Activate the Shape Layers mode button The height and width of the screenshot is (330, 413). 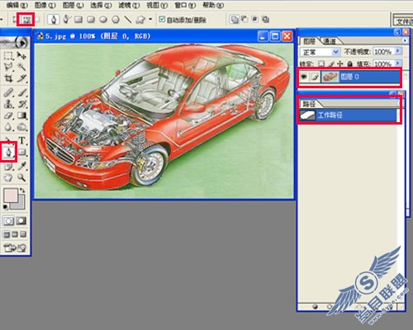[x=15, y=20]
